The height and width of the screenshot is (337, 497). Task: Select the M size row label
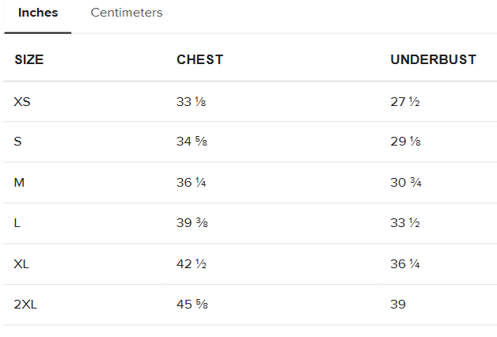click(x=19, y=183)
